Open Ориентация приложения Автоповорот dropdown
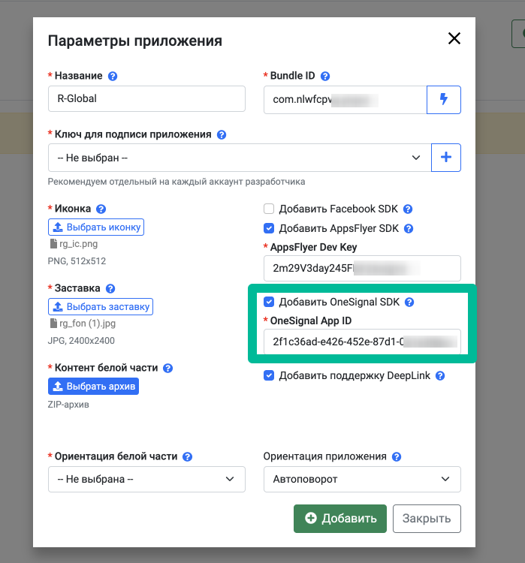Image resolution: width=525 pixels, height=563 pixels. [x=362, y=479]
